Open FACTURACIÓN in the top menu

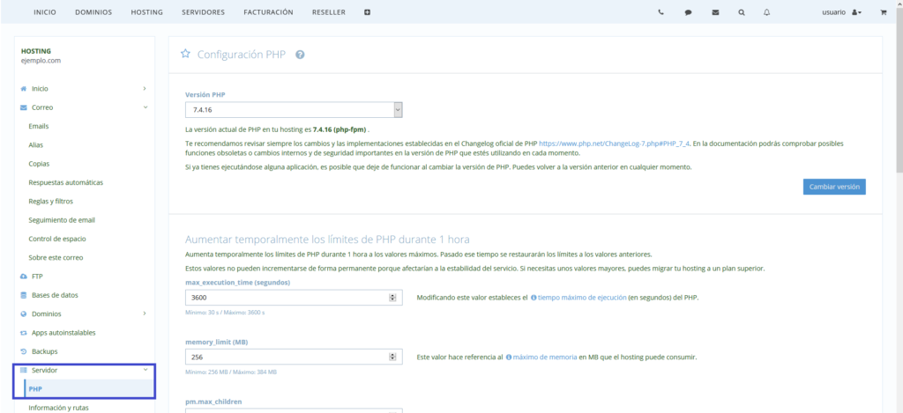(x=268, y=12)
